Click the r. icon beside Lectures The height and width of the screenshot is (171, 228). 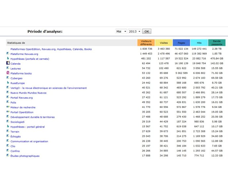[8, 68]
